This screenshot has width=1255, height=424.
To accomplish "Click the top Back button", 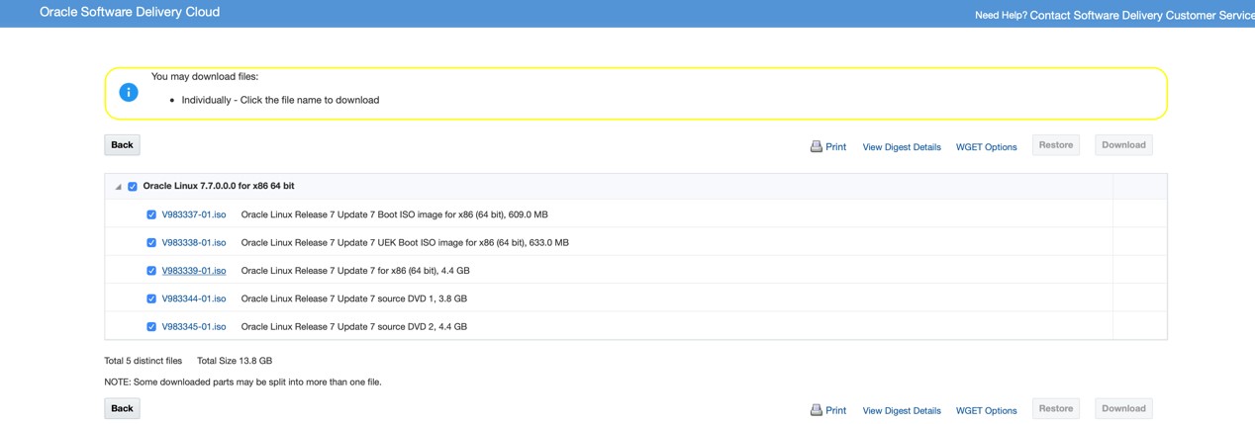I will pos(122,145).
